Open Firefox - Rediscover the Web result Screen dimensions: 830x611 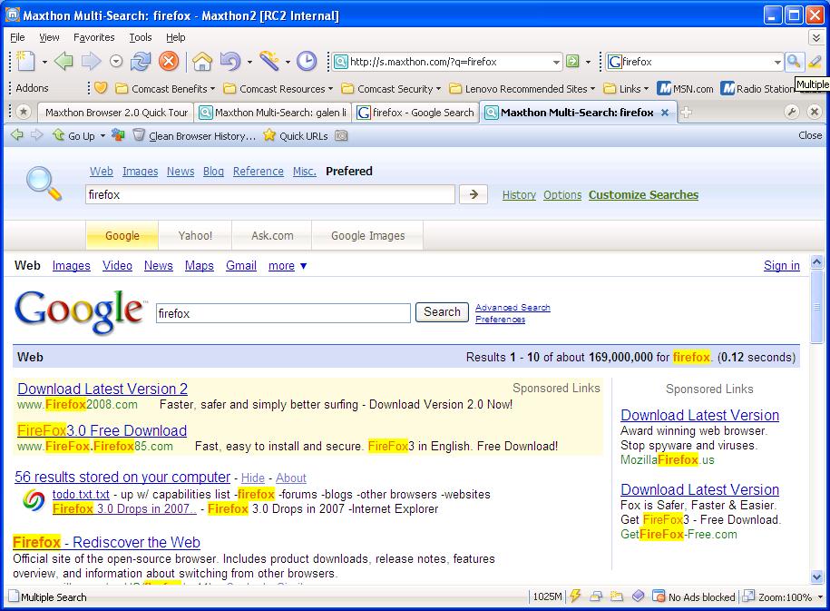tap(106, 542)
